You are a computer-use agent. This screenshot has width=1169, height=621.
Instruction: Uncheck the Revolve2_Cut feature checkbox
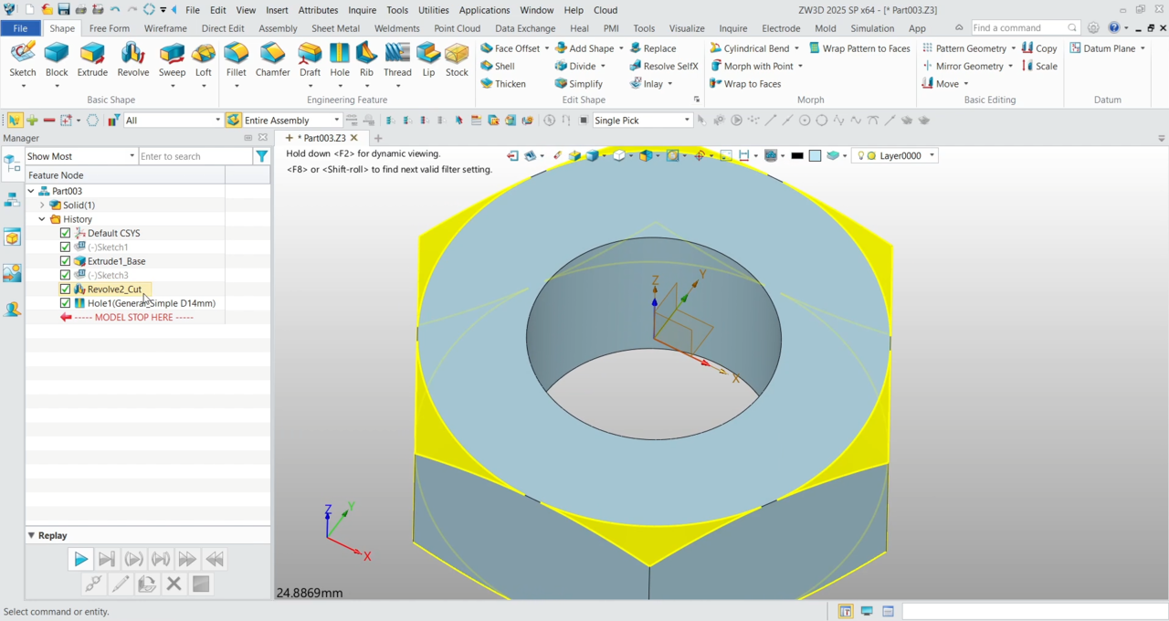point(65,289)
